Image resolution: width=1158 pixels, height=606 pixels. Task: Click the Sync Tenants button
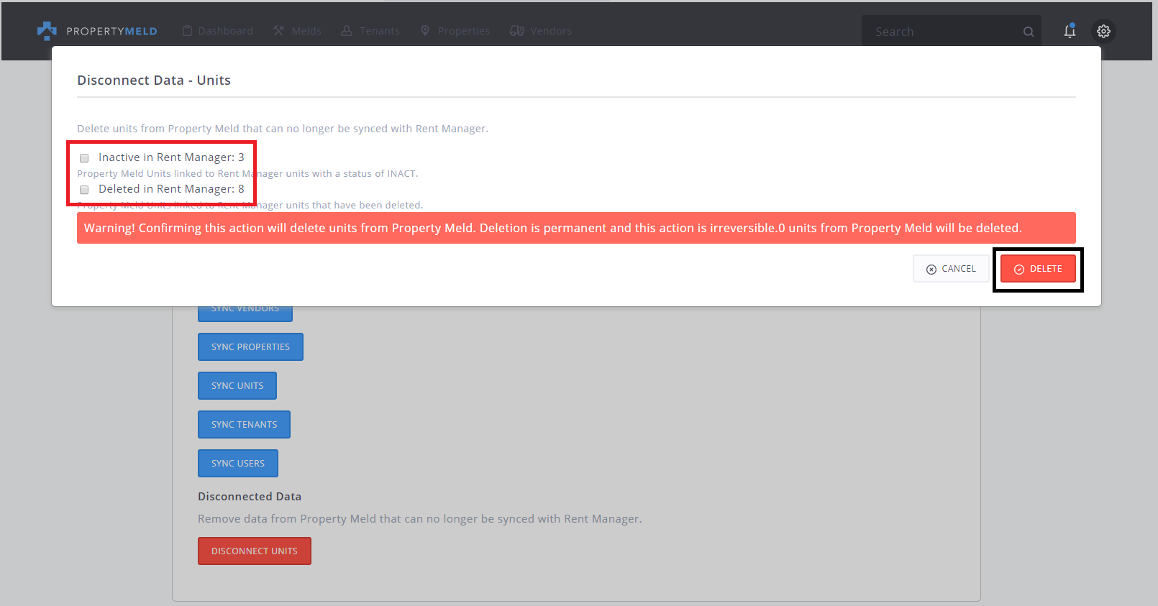(244, 424)
